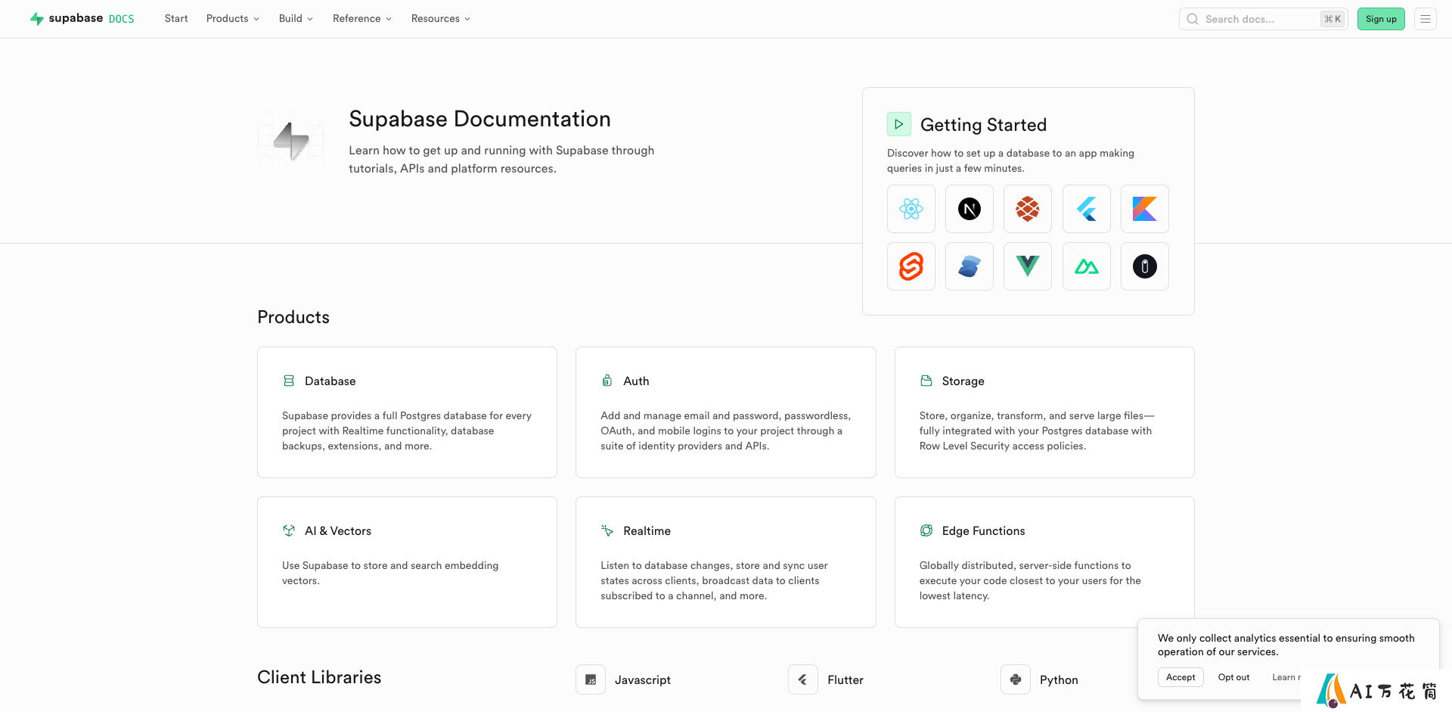Open the Kotlin quickstart icon
Screen dimensions: 1452x712
[1145, 209]
